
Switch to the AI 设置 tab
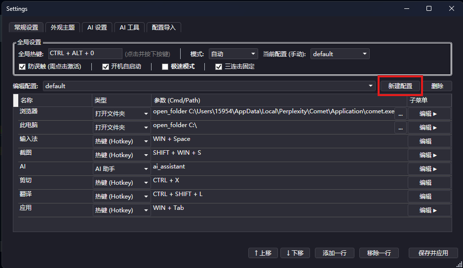click(97, 28)
